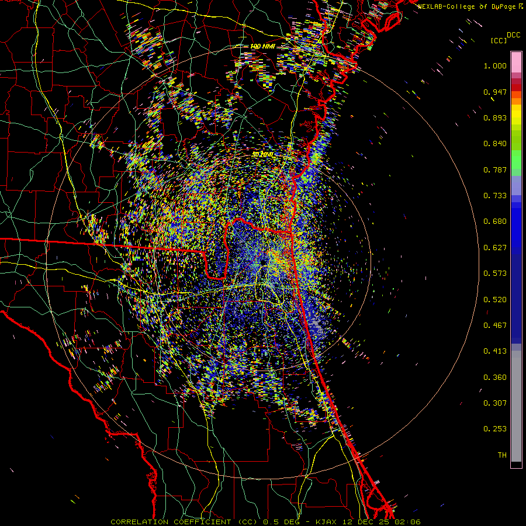Click the DCC label above the color bar
The height and width of the screenshot is (526, 526).
pos(513,35)
